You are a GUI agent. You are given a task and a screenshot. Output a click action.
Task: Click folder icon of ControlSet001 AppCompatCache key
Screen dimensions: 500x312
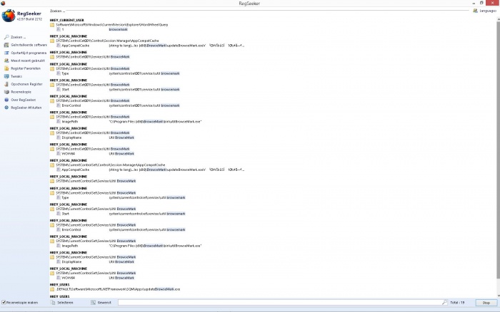[52, 41]
